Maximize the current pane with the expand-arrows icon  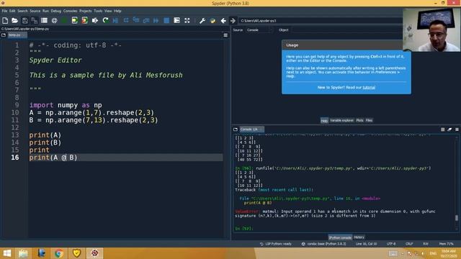click(x=187, y=21)
